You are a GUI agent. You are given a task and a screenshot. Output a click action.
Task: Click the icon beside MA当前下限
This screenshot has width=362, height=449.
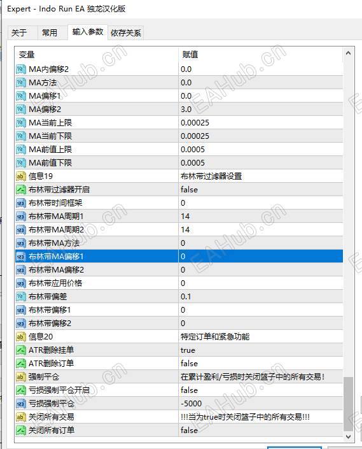tap(20, 136)
